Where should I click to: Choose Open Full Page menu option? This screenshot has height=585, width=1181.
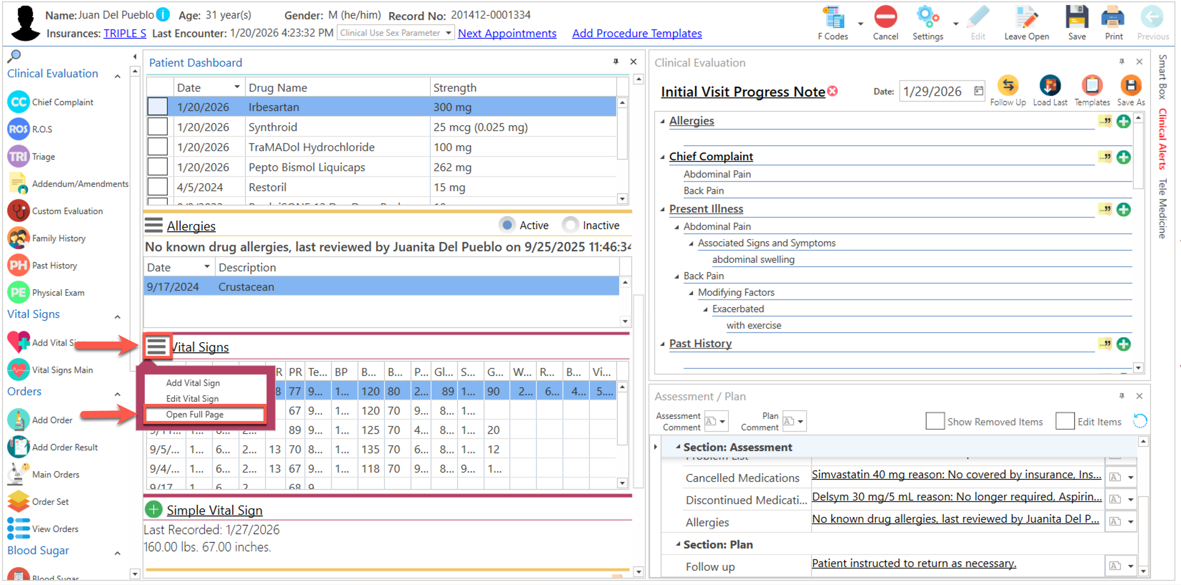coord(195,414)
